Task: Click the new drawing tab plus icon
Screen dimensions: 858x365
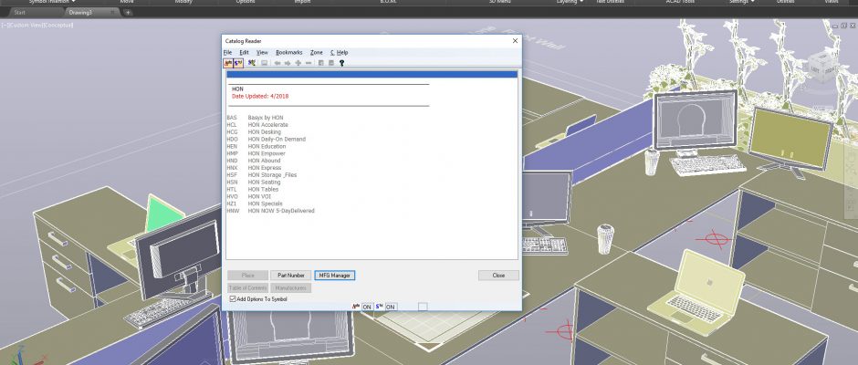Action: click(x=128, y=12)
